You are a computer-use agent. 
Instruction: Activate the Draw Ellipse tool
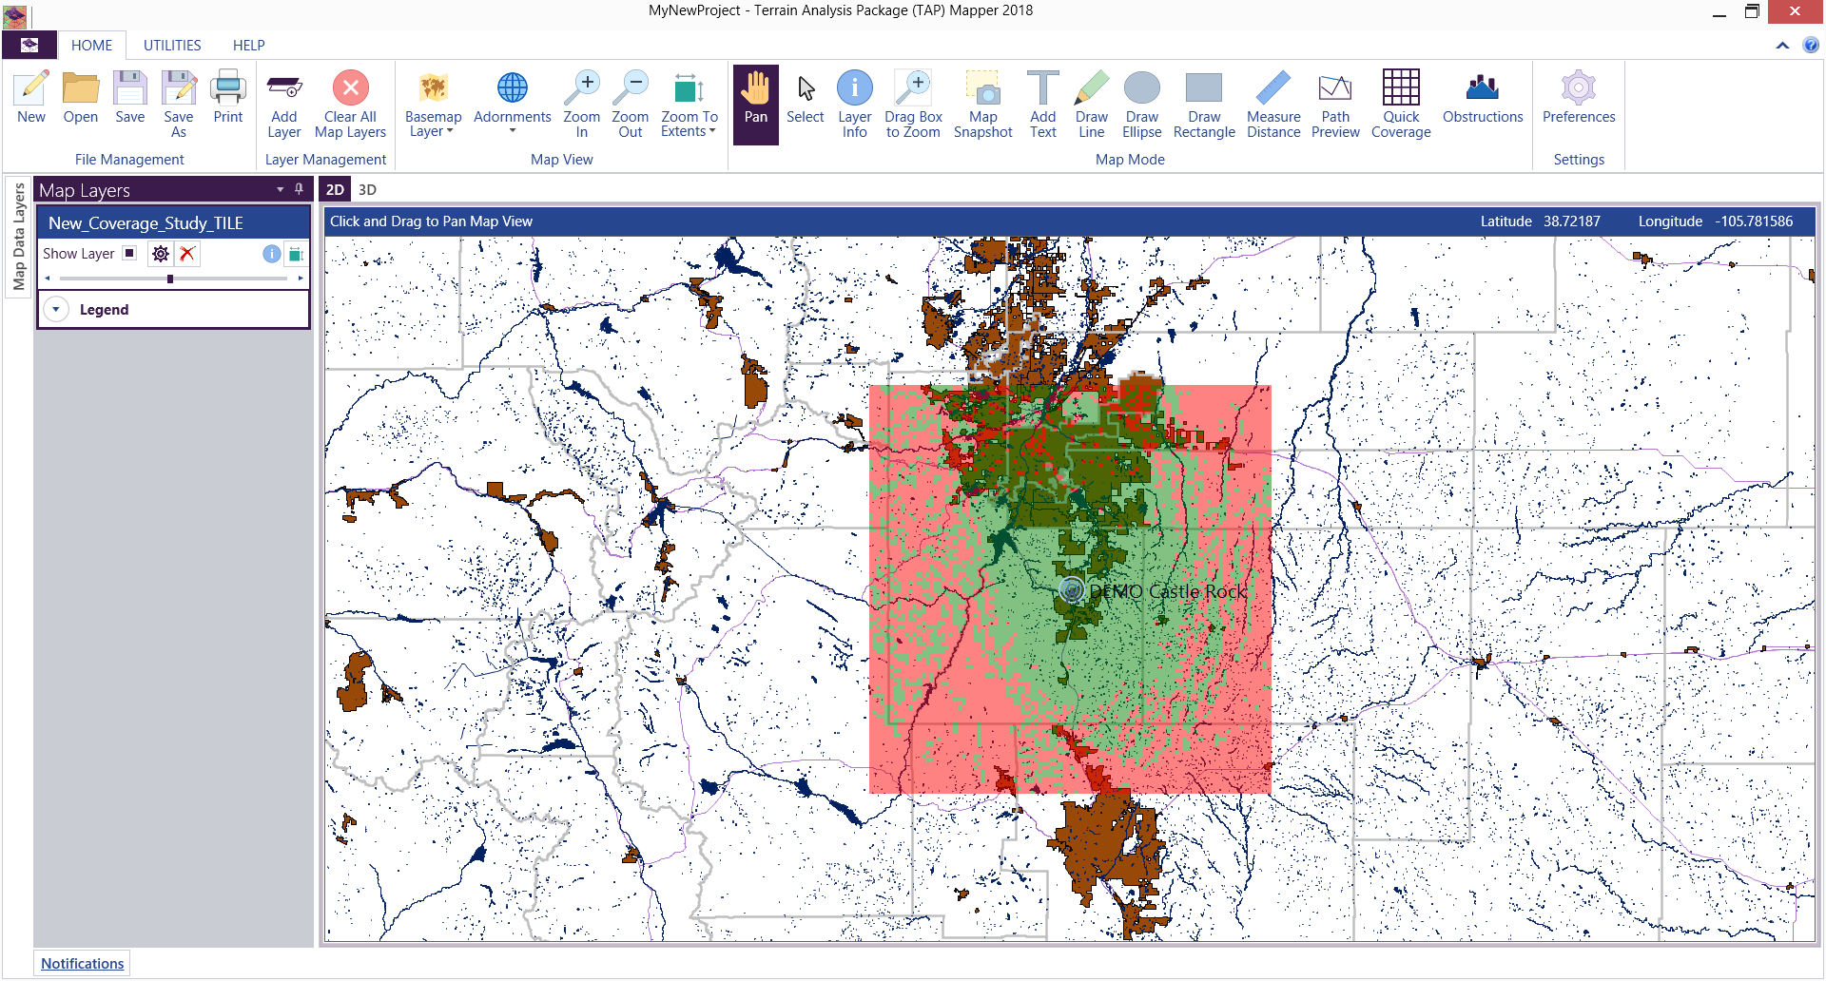pos(1141,104)
